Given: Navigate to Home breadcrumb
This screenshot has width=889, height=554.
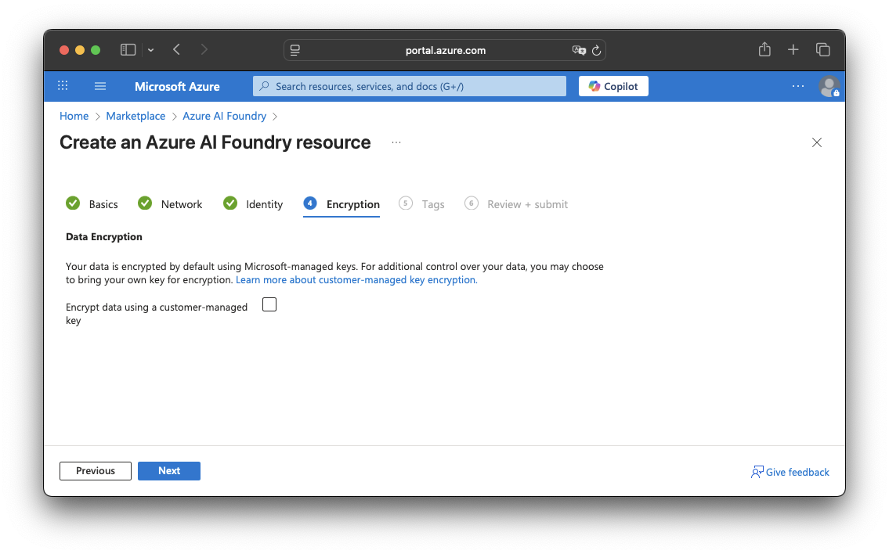Looking at the screenshot, I should point(74,116).
